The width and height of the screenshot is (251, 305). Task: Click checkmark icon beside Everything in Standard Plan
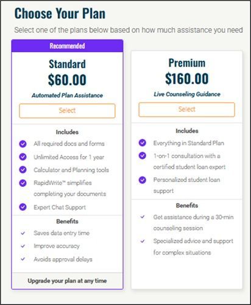click(x=143, y=142)
